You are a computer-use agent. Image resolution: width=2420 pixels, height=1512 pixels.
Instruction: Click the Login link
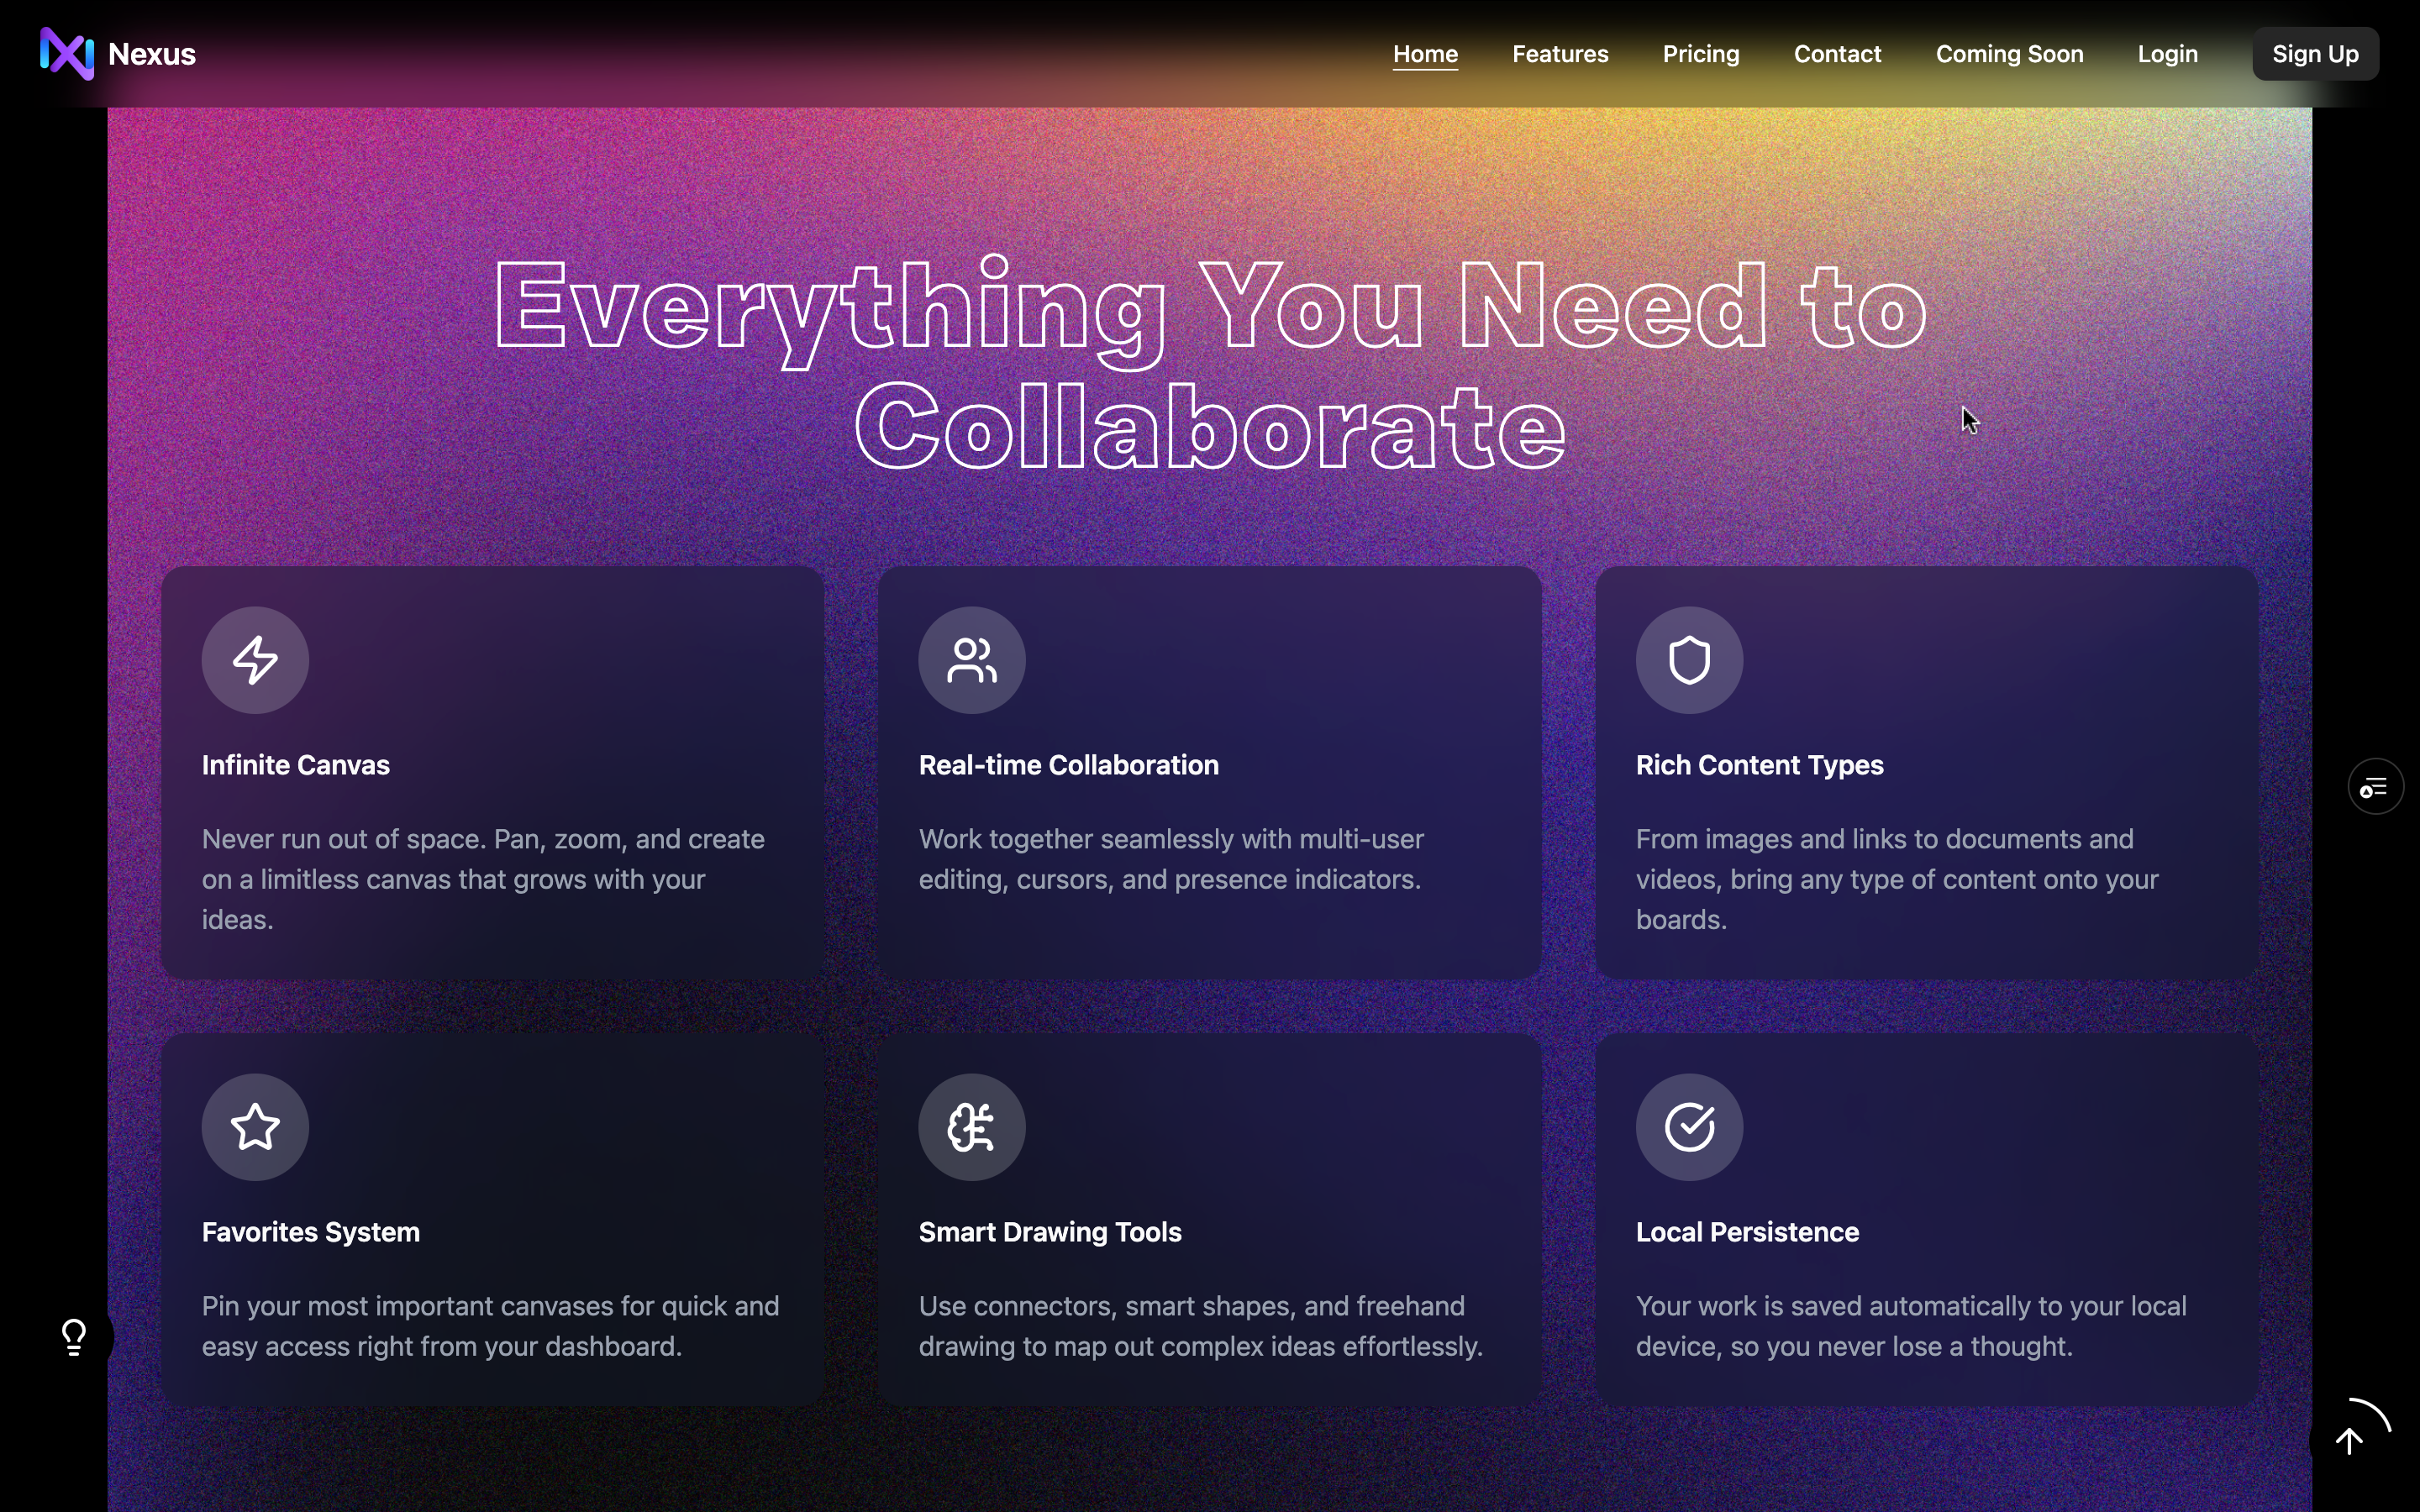(2167, 54)
